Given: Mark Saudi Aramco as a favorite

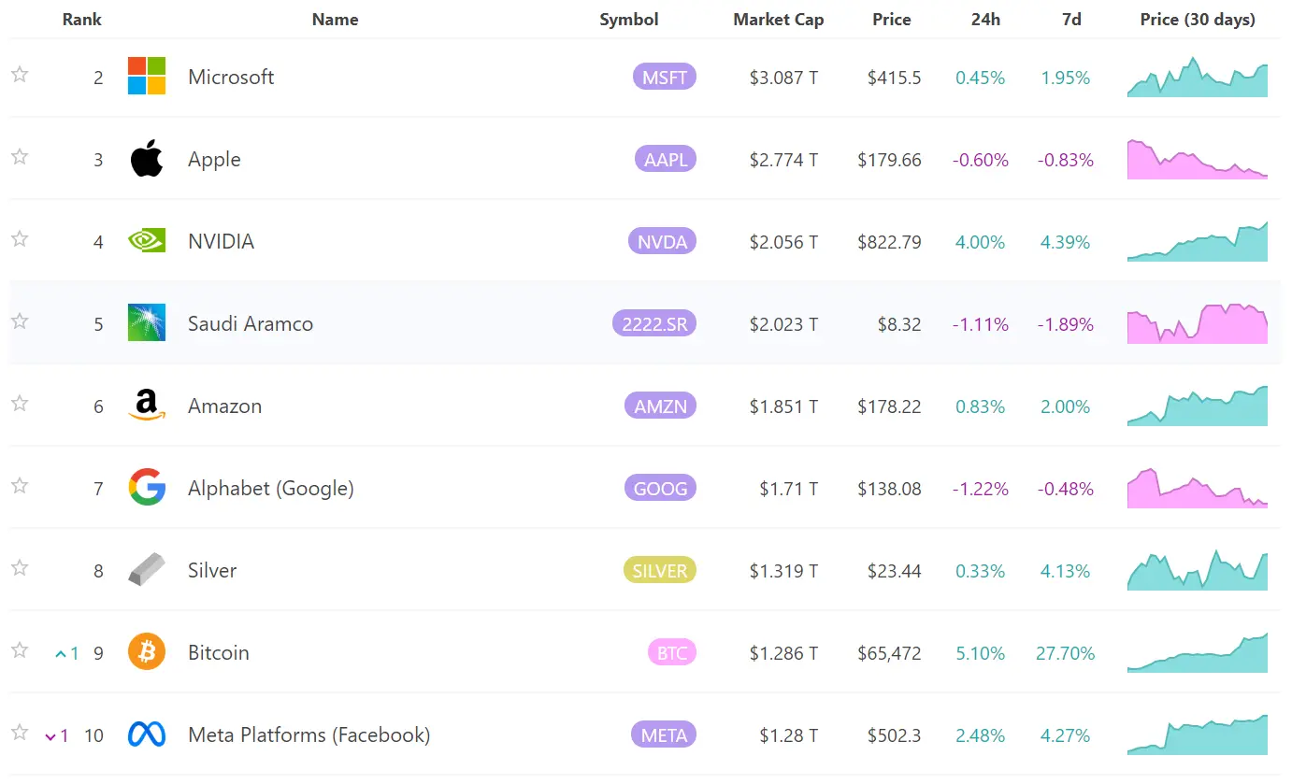Looking at the screenshot, I should (x=19, y=321).
